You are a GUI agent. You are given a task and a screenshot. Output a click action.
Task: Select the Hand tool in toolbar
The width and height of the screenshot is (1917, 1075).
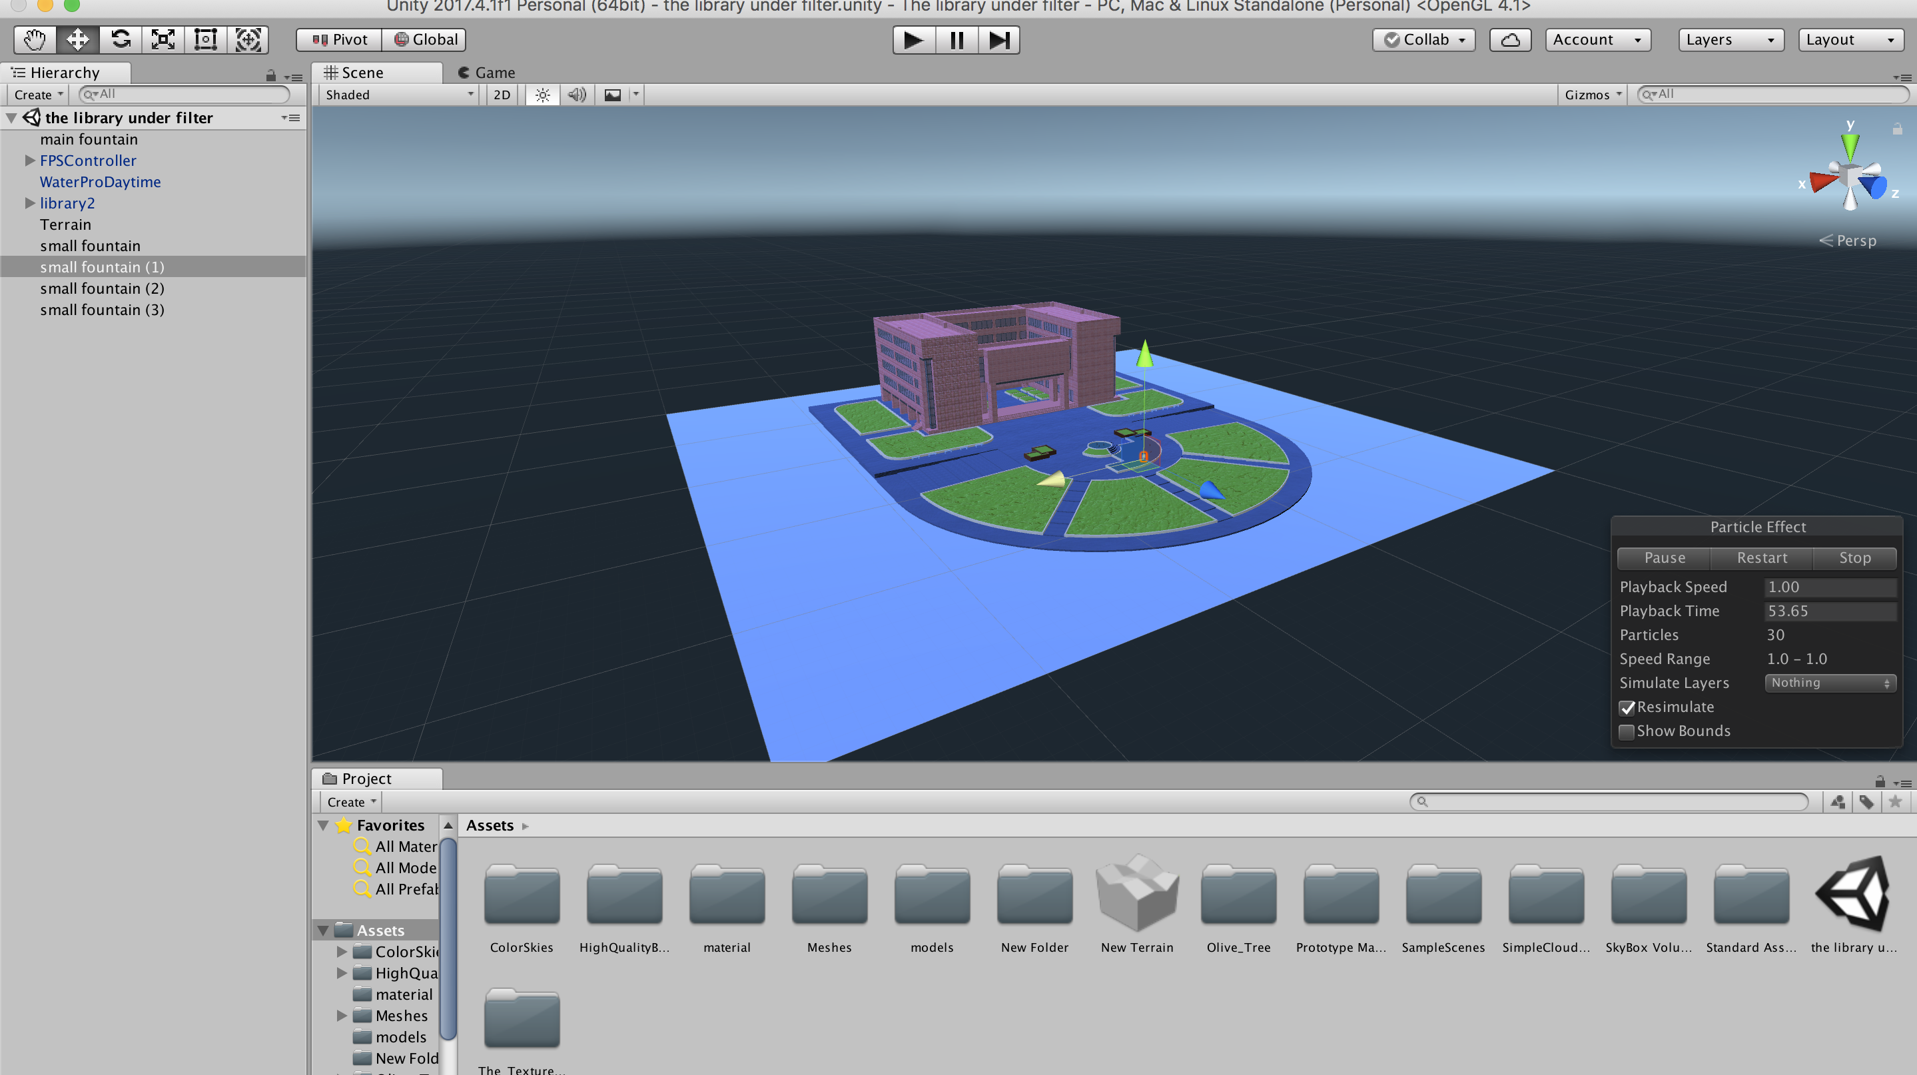[x=34, y=39]
